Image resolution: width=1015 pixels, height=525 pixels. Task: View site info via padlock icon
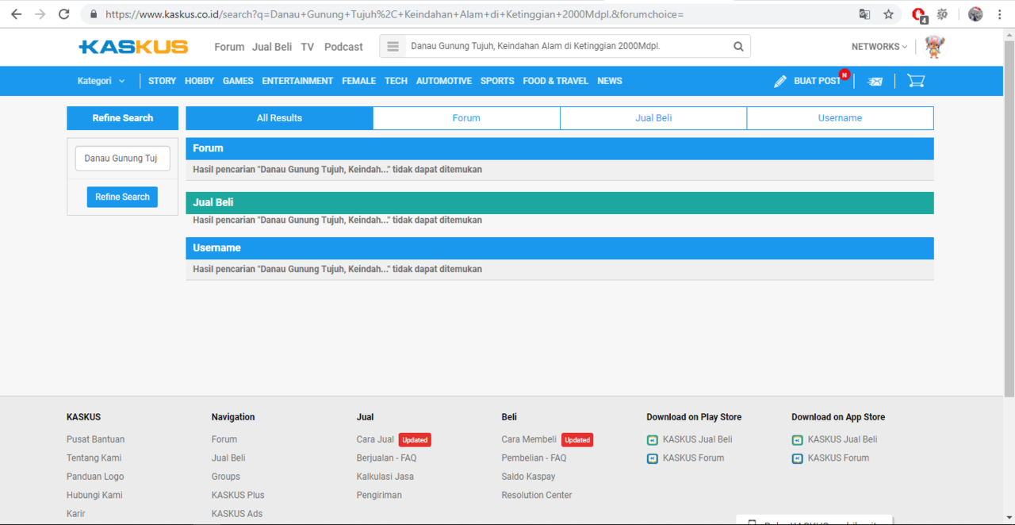pos(94,14)
